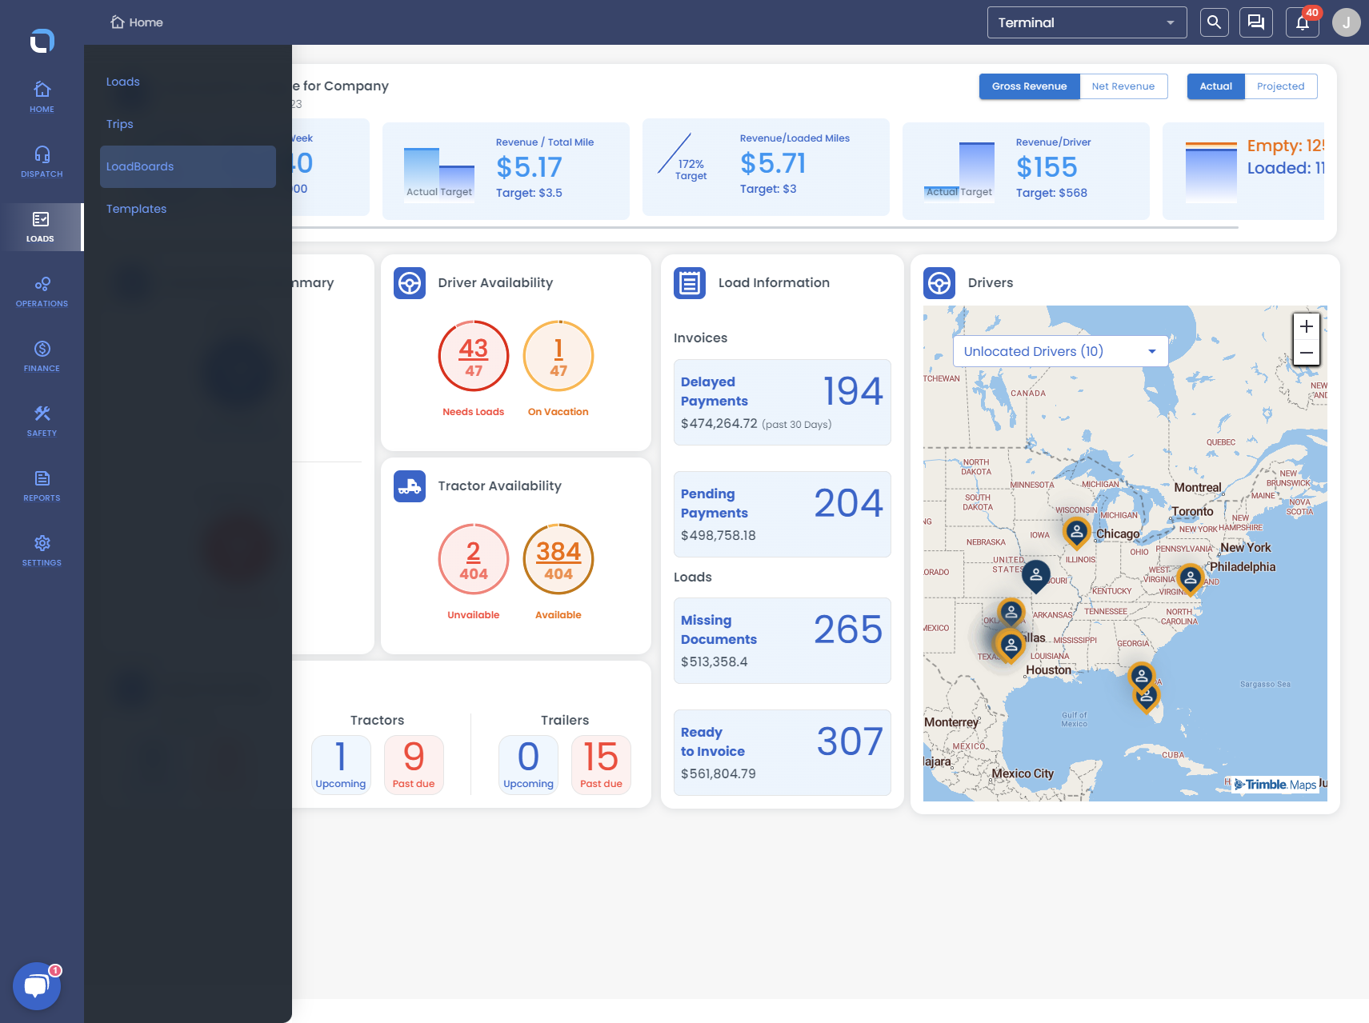Open the messages chat icon in header
The image size is (1369, 1023).
[x=1256, y=22]
